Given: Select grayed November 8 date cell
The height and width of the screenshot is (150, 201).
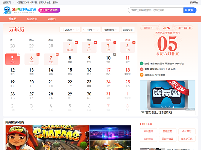Looking at the screenshot, I should pos(127,107).
